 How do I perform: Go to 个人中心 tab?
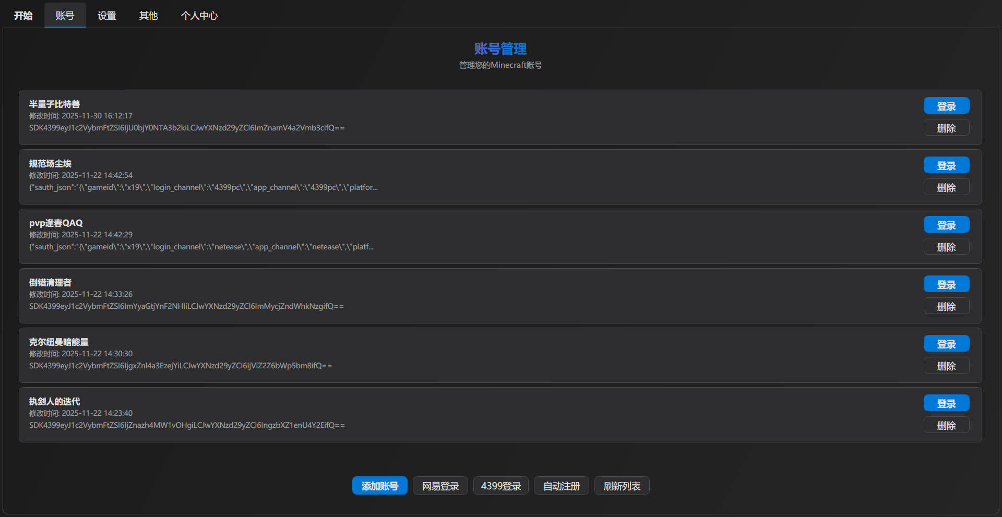199,16
